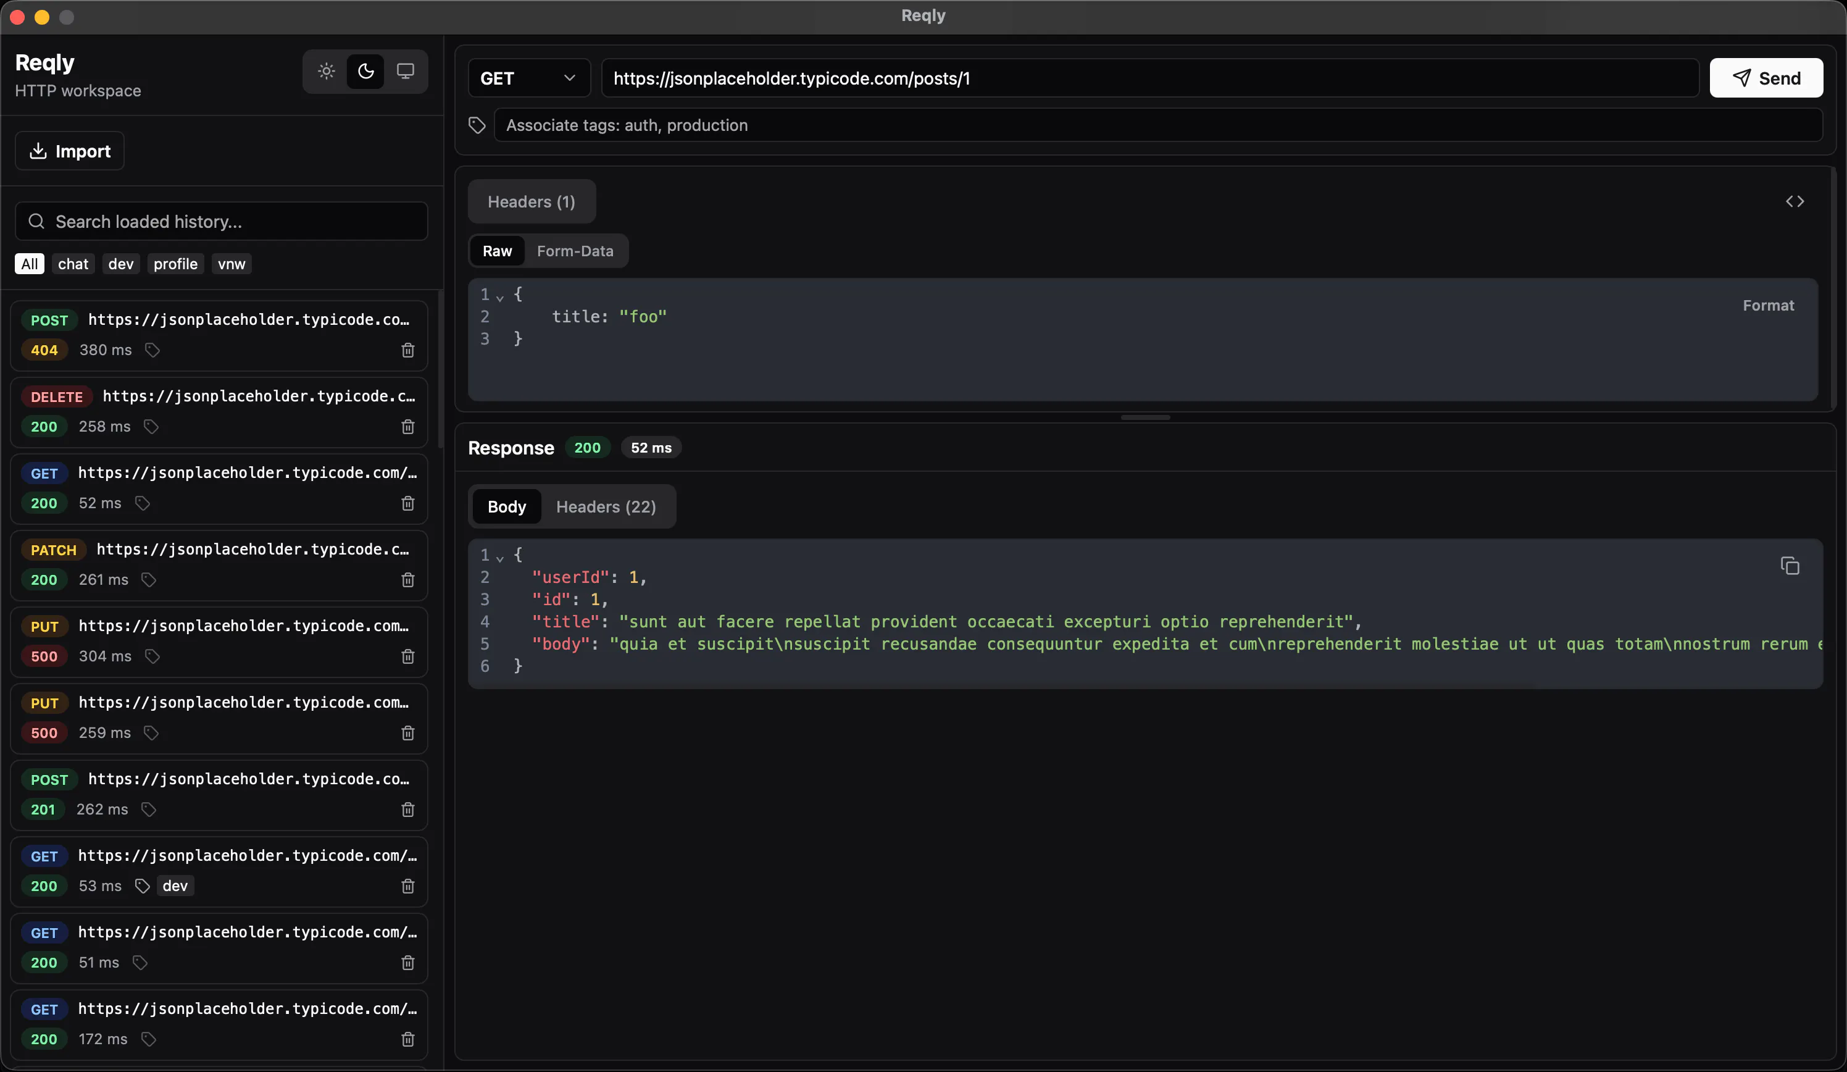
Task: Delete the DELETE 258 ms history entry
Action: (x=408, y=427)
